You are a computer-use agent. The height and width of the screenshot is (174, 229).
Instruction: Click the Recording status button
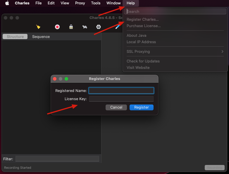pos(215,168)
